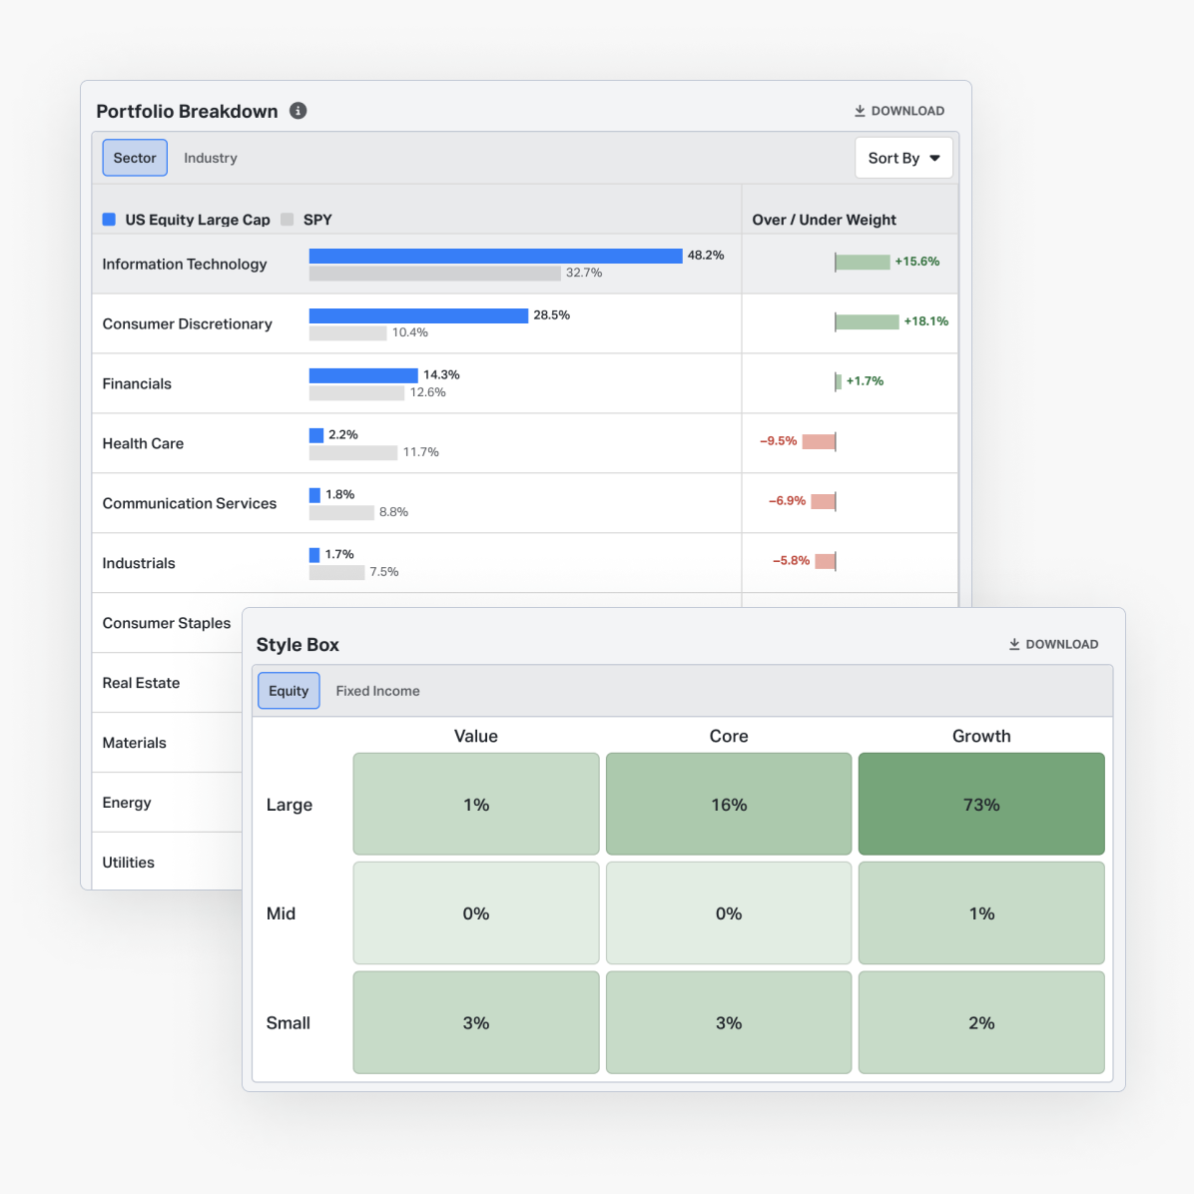
Task: Click the Health Care −9.5% underweight bar
Action: point(819,441)
